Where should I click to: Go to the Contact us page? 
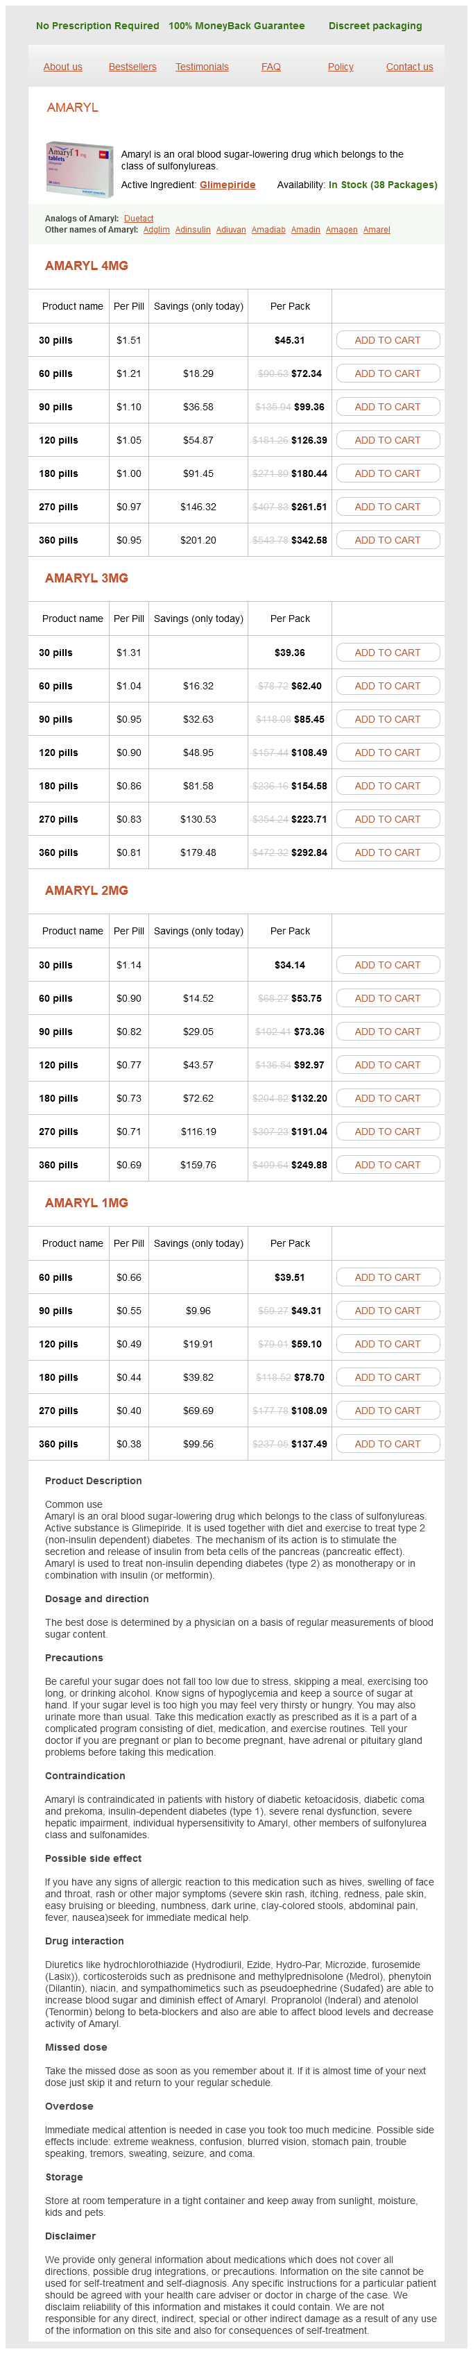coord(409,67)
